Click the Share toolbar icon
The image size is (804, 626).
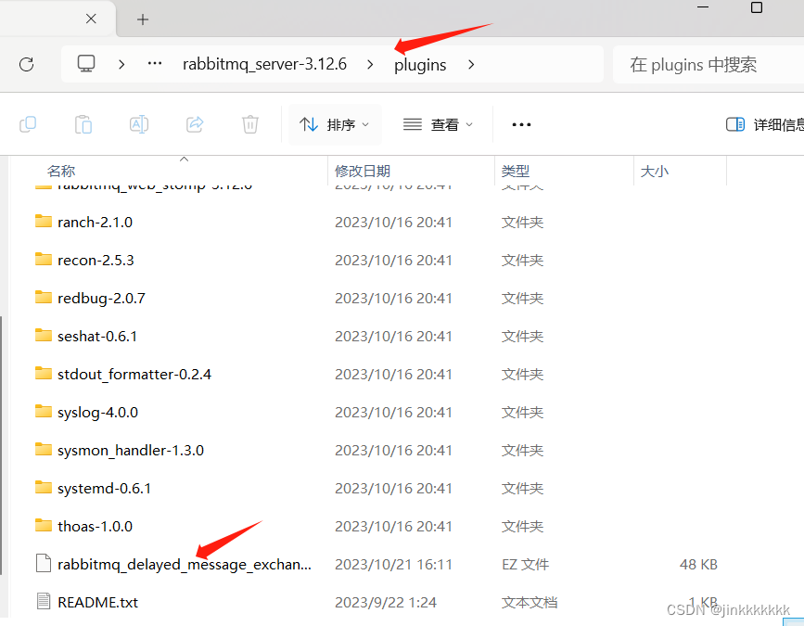(x=195, y=124)
